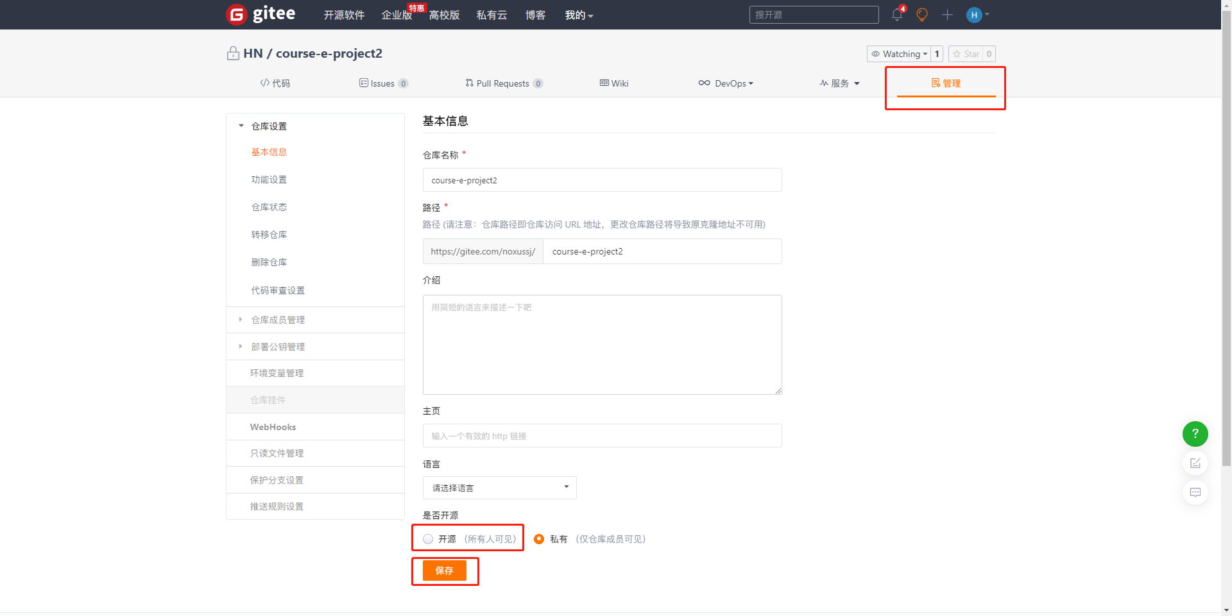Viewport: 1232px width, 616px height.
Task: Open the Pull Requests tab
Action: pyautogui.click(x=504, y=83)
